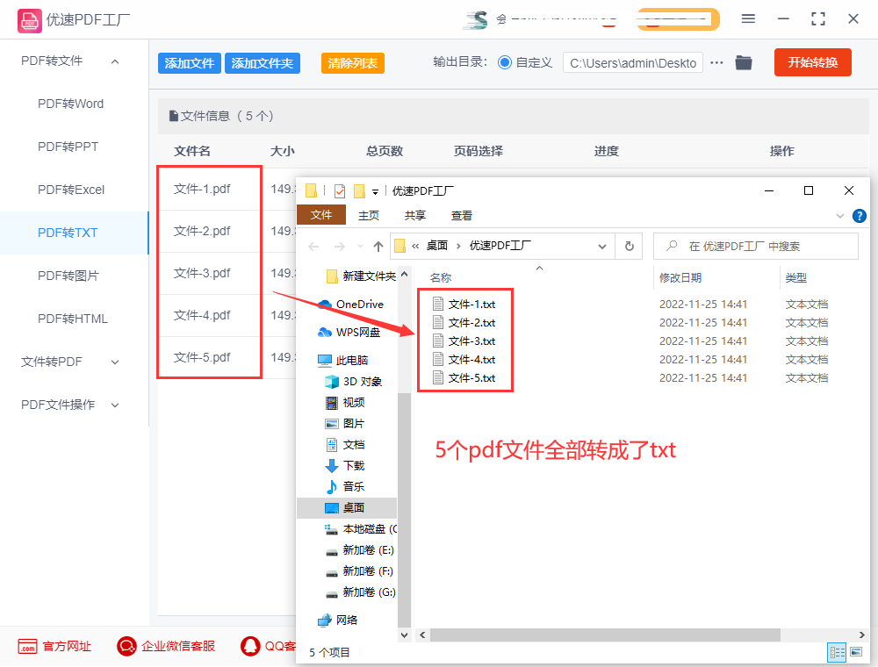Screen dimensions: 878x667
Task: Open 图片 folder in navigation pane
Action: pos(345,424)
